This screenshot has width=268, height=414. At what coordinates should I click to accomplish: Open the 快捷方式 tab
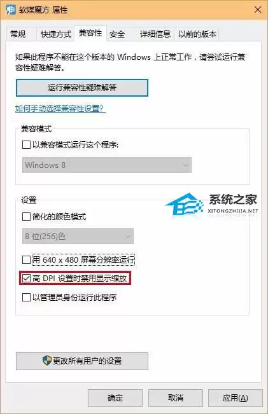coord(56,34)
